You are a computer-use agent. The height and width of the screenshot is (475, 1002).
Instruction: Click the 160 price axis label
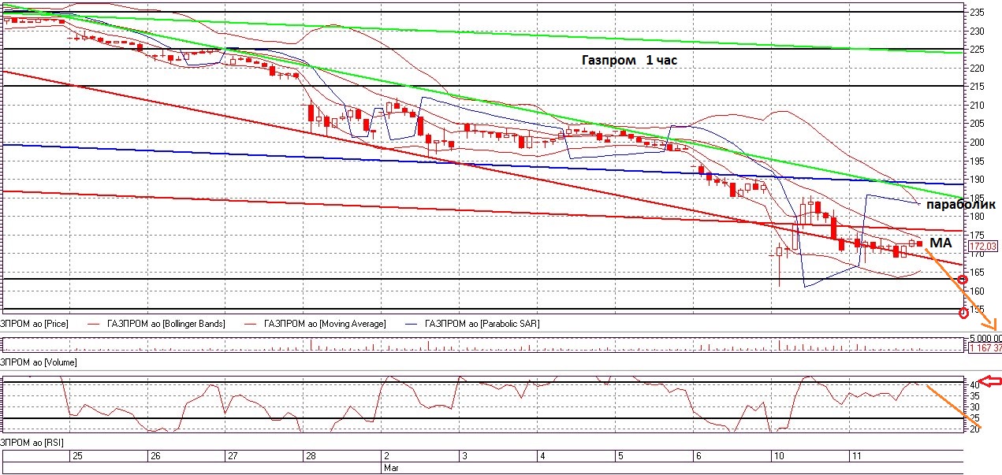(977, 291)
